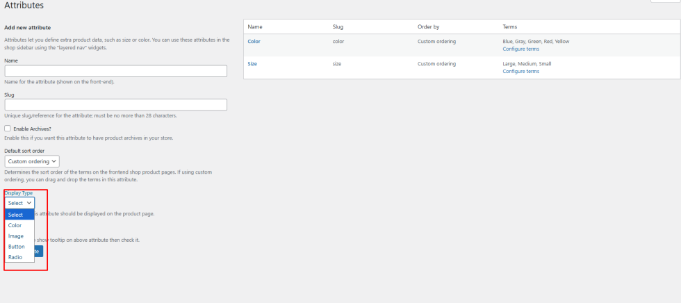Click the Order by column header
This screenshot has width=681, height=303.
(428, 27)
